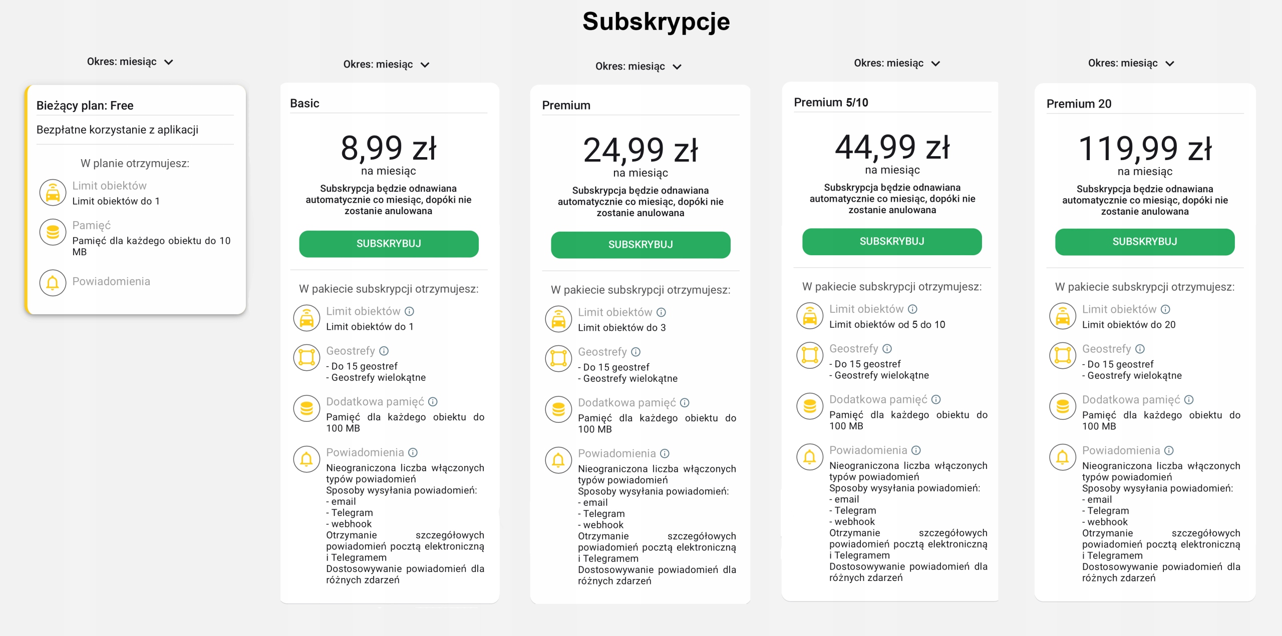Click the car icon in Premium 20 plan

click(1063, 316)
